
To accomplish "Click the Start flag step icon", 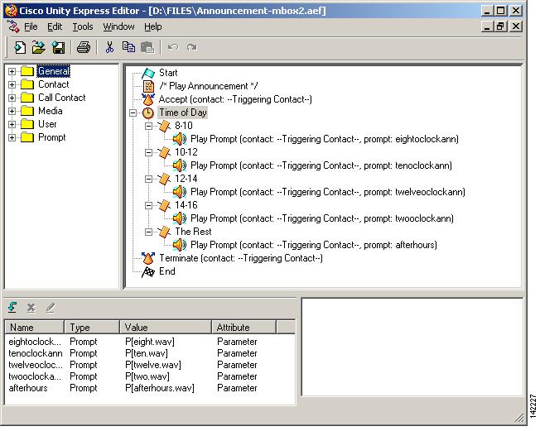I will 148,73.
